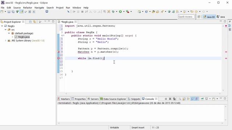This screenshot has width=232, height=130.
Task: Click the New wizard toolbar icon
Action: tap(2, 12)
